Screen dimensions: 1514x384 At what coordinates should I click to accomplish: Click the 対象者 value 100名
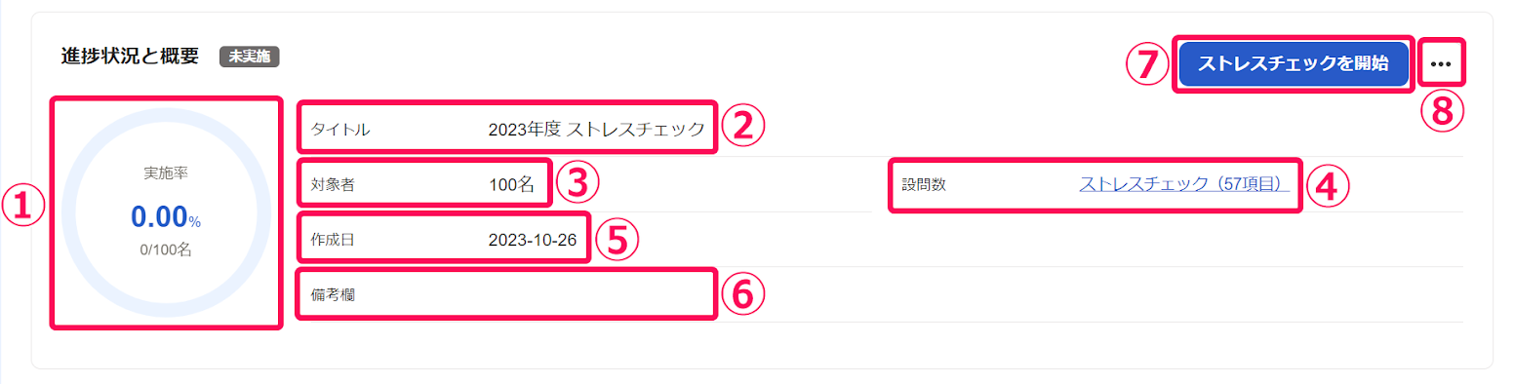tap(512, 183)
